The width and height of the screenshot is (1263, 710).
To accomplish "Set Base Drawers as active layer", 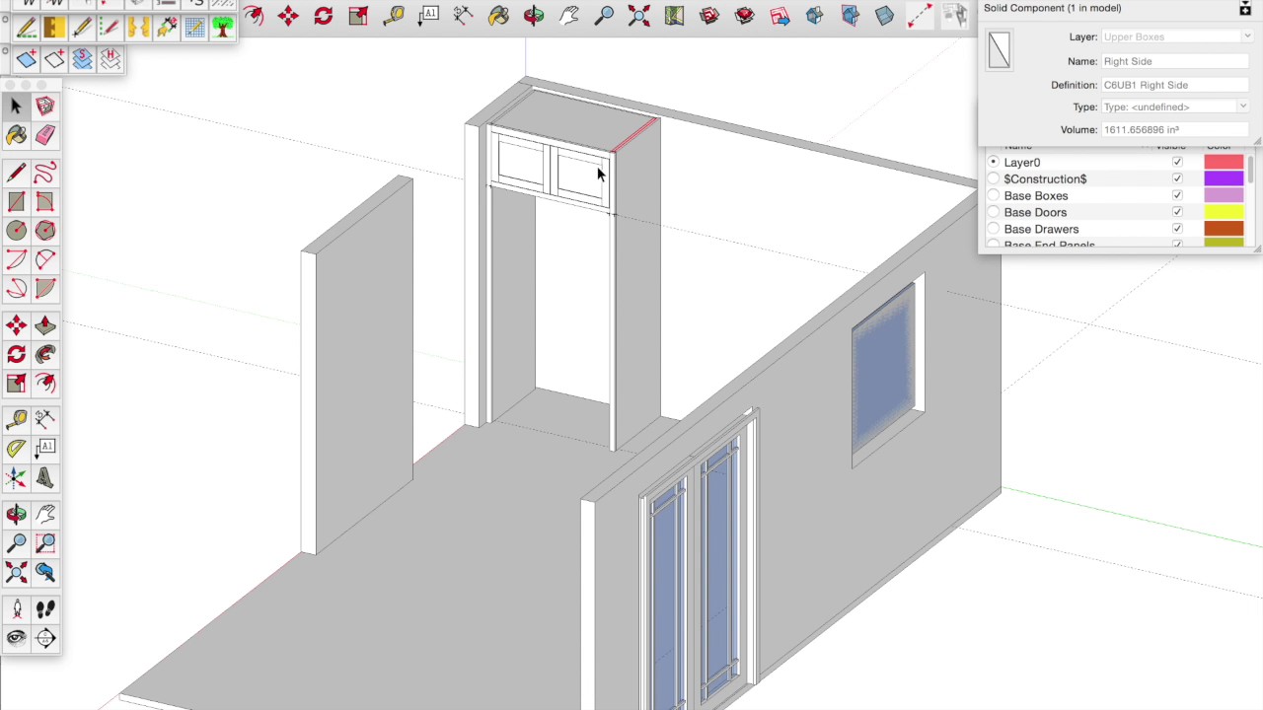I will (x=994, y=229).
